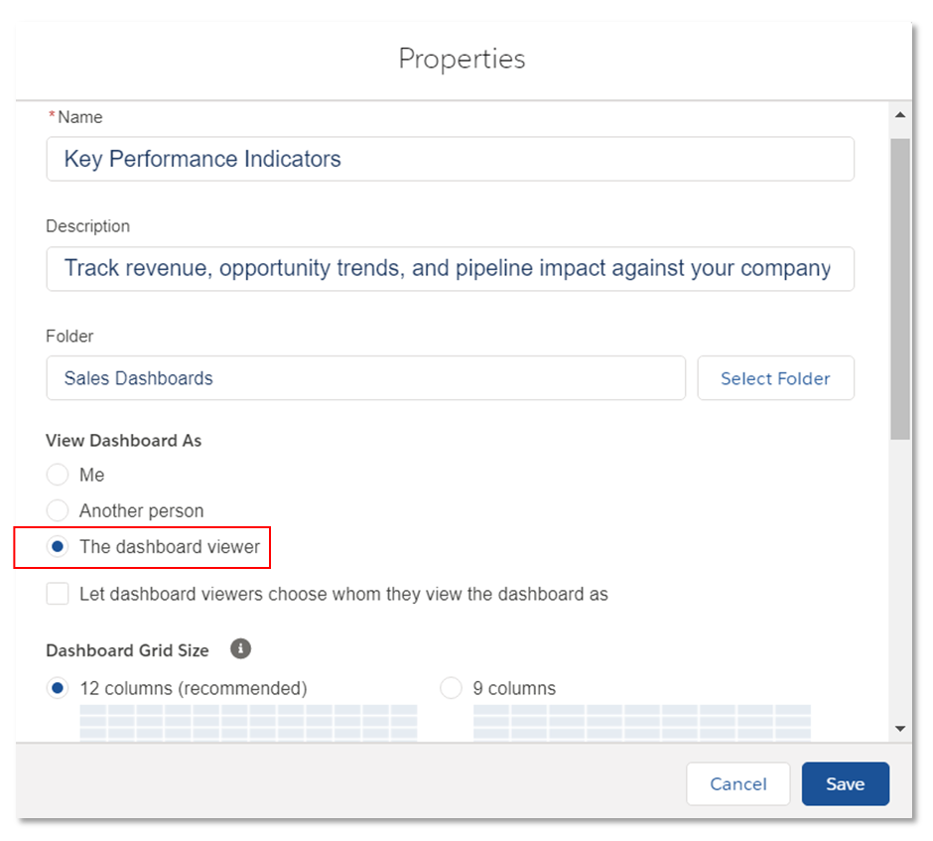Save the dashboard properties
The width and height of the screenshot is (933, 841).
[x=846, y=783]
